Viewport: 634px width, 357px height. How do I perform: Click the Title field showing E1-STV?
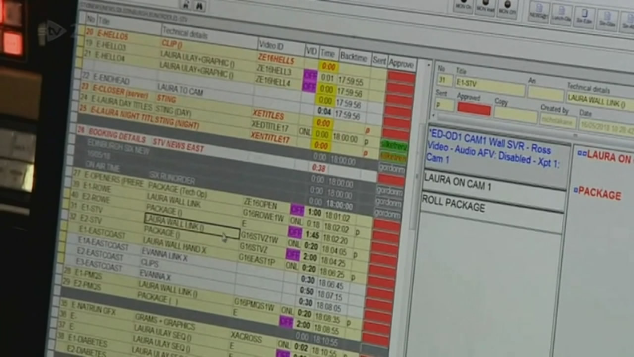(x=490, y=86)
